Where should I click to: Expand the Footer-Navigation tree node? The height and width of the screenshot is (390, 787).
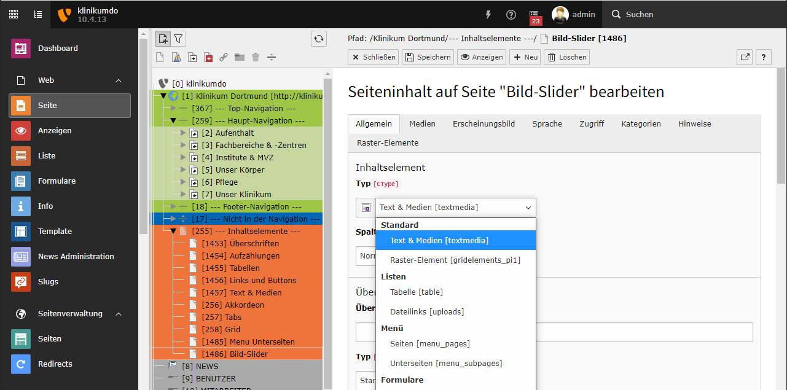(x=173, y=206)
